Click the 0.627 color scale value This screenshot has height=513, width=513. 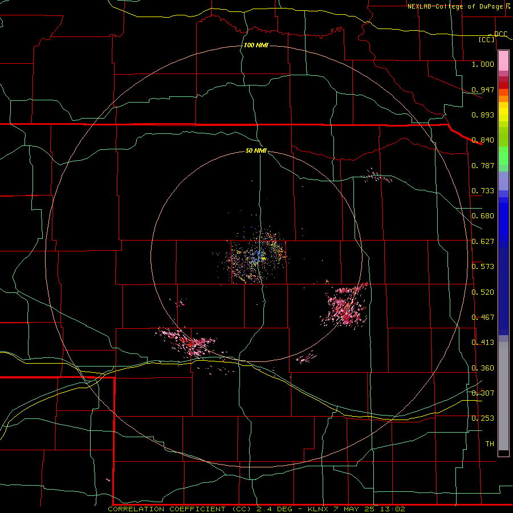tap(483, 241)
